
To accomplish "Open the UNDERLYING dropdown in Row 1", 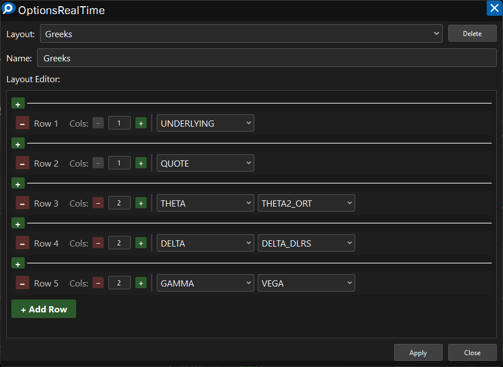I will tap(205, 123).
